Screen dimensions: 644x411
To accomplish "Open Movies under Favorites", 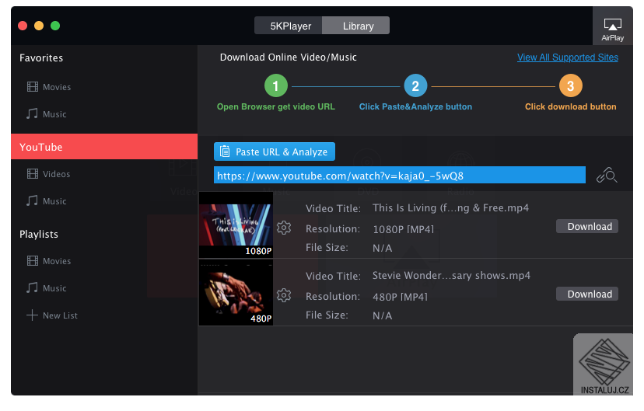I will pos(57,87).
